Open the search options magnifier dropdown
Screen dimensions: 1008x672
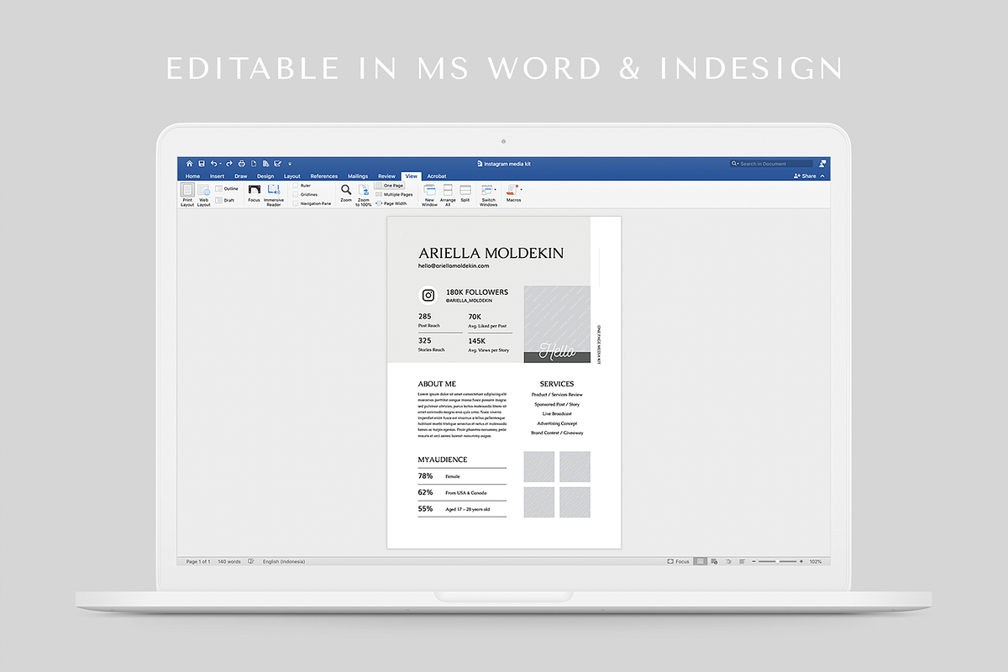click(x=735, y=164)
